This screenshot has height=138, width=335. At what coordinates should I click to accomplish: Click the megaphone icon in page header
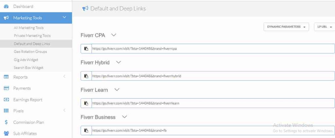[x=85, y=8]
